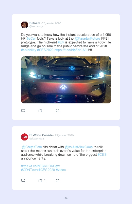Open Setnam's profile avatar
132x204 pixels.
[x=25, y=25]
